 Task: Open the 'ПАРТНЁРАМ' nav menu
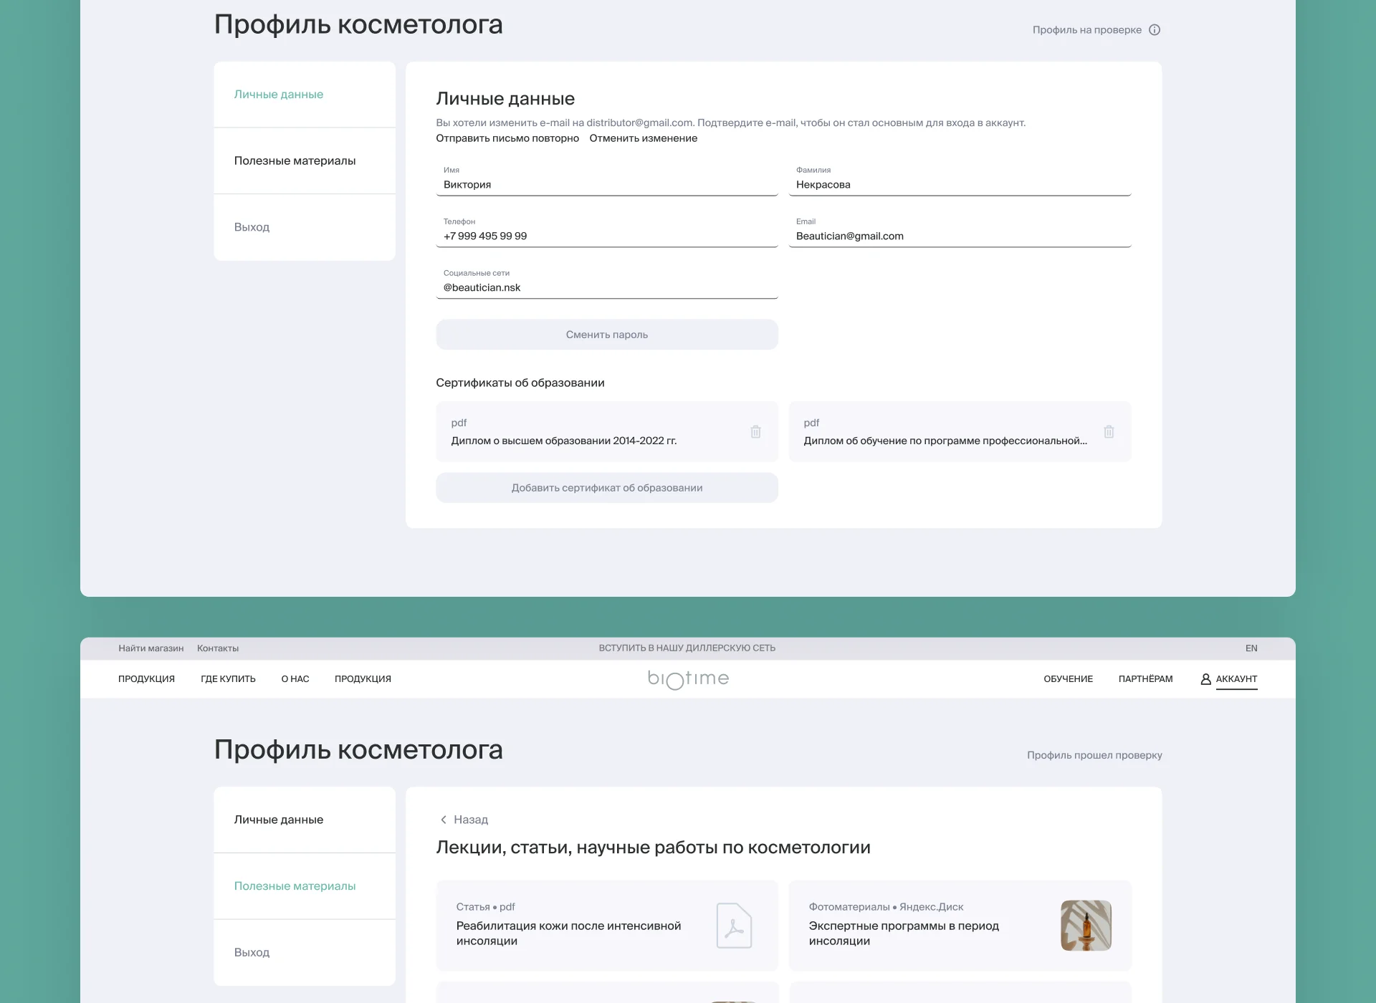[1145, 679]
